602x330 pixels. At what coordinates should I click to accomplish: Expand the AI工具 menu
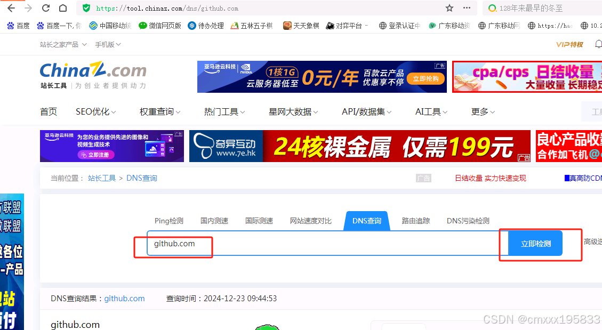(x=431, y=111)
